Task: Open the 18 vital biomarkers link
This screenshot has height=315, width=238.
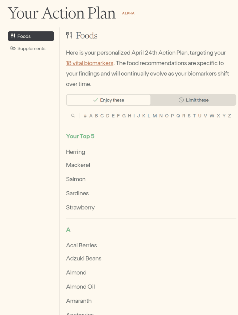Action: click(90, 63)
